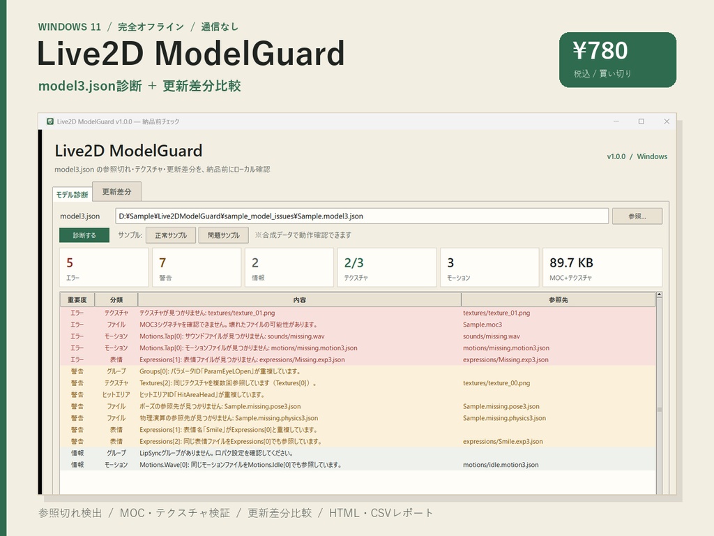Select the MOC3シグネチャを確認できません error row
This screenshot has width=714, height=536.
pos(358,325)
